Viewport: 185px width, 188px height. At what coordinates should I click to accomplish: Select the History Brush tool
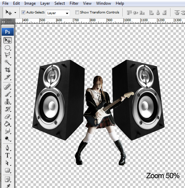[x=7, y=109]
